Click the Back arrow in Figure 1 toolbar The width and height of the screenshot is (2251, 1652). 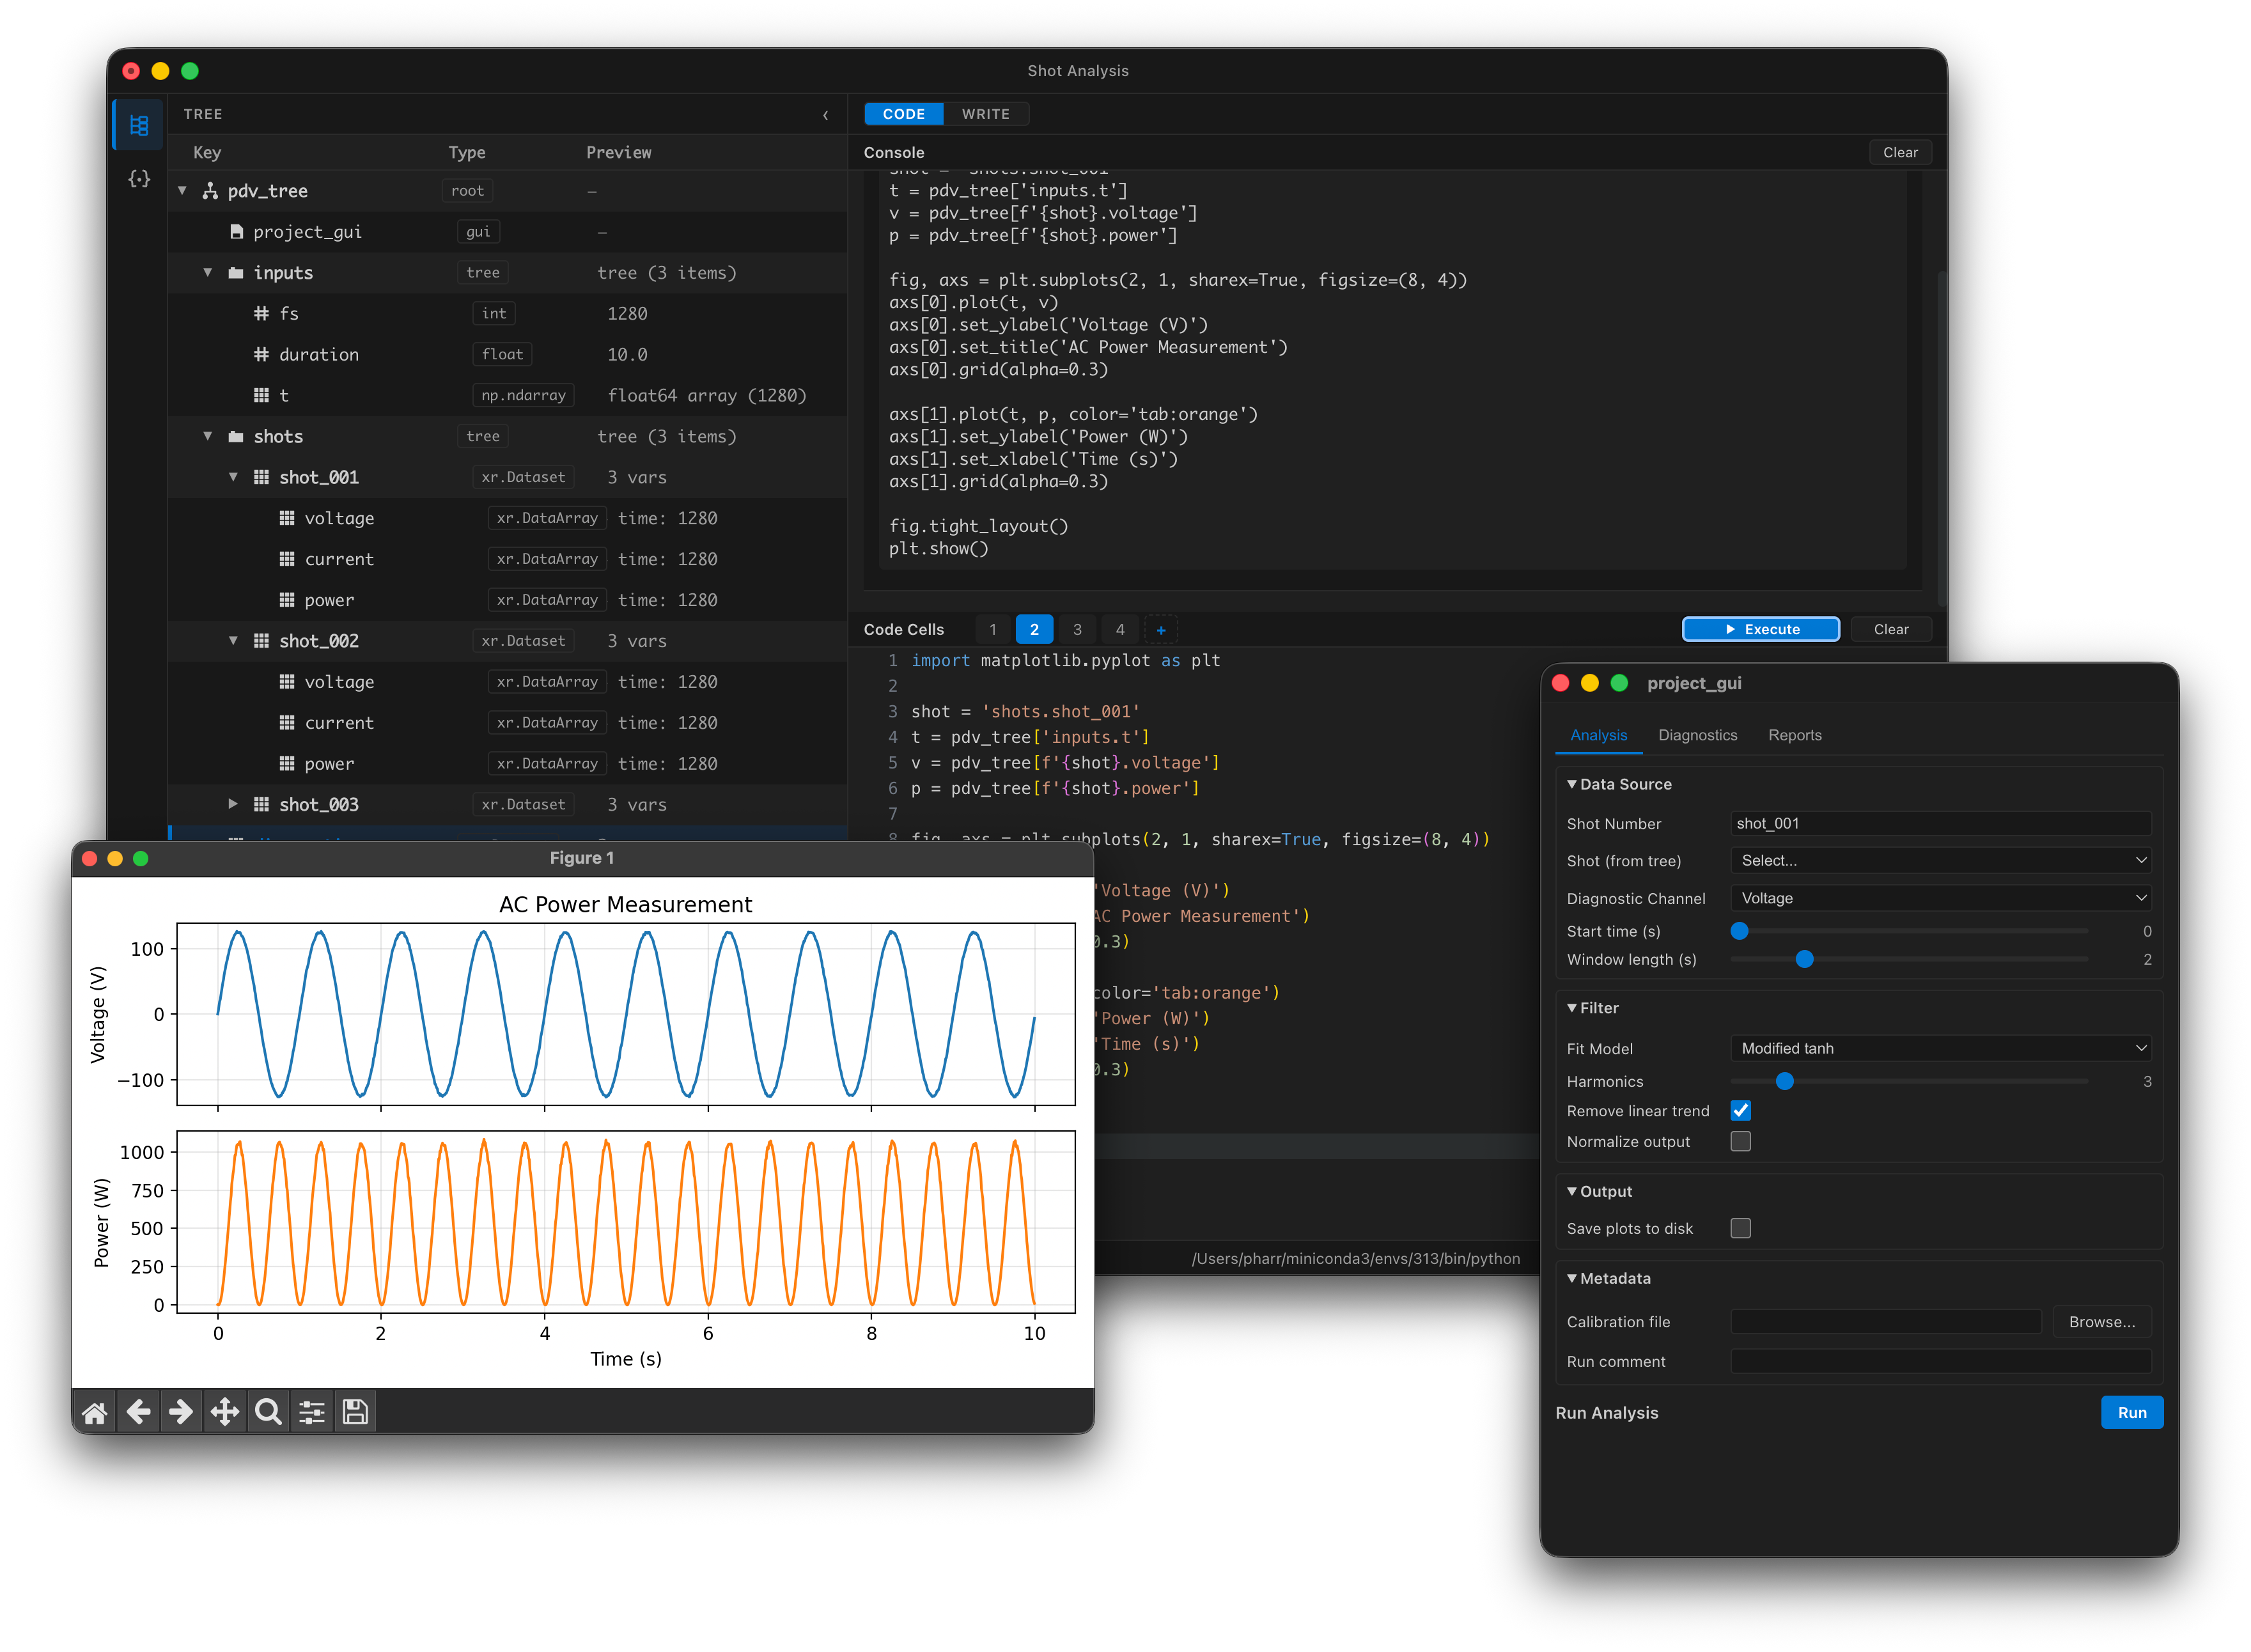pyautogui.click(x=138, y=1413)
